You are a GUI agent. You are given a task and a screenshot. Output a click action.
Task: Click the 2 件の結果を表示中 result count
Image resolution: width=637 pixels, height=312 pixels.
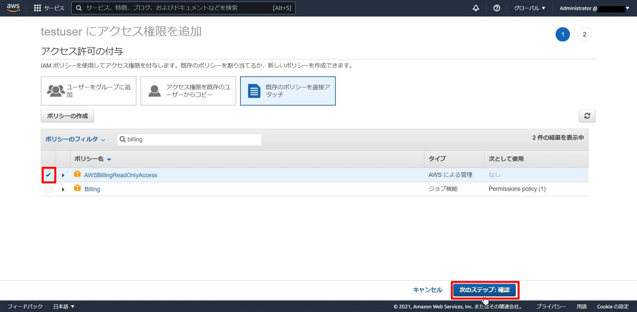558,137
